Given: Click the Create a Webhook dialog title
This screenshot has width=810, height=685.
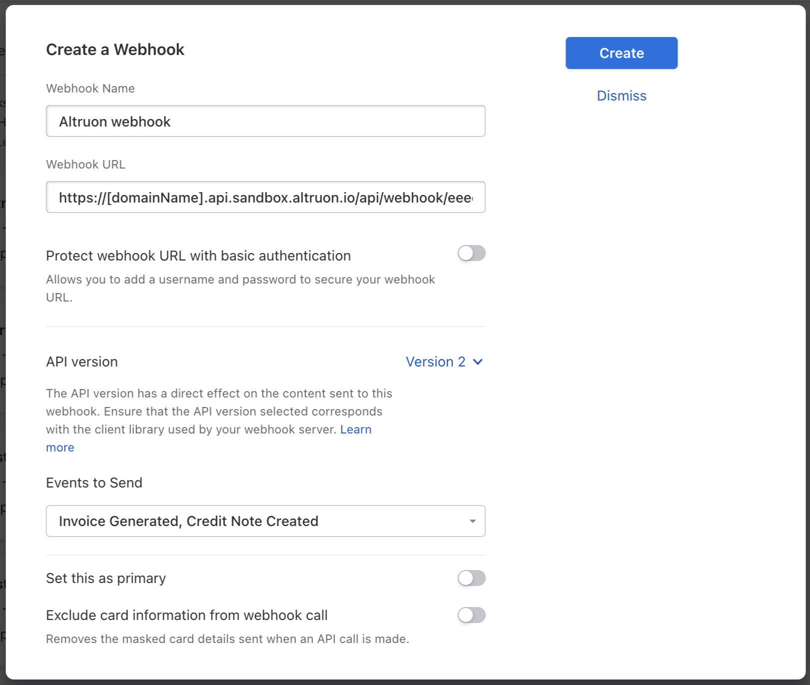Looking at the screenshot, I should coord(115,49).
